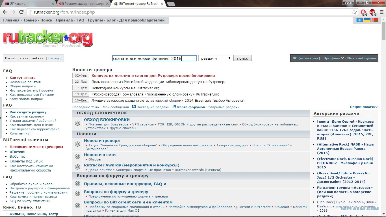Screen dimensions: 386x217
Task: Open the Последние темы link
Action: click(x=86, y=107)
